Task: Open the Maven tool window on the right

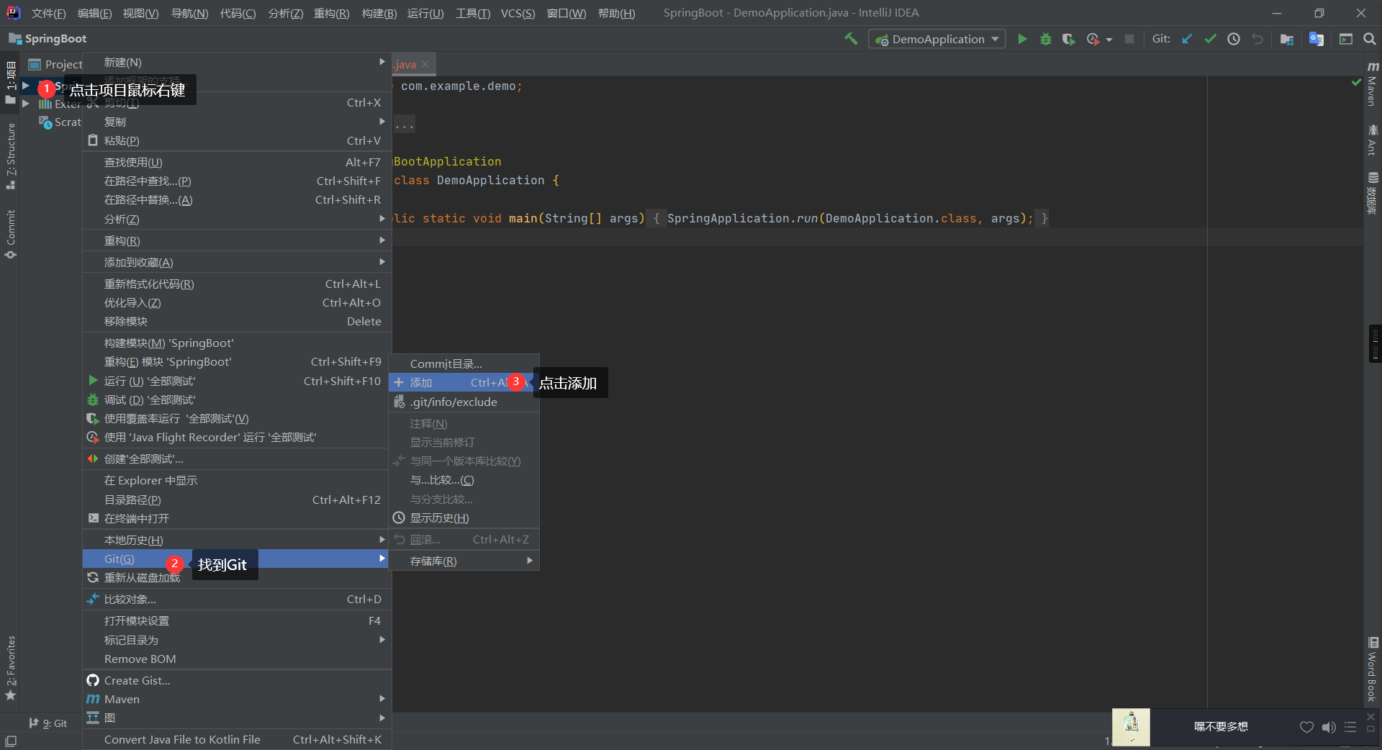Action: (1372, 85)
